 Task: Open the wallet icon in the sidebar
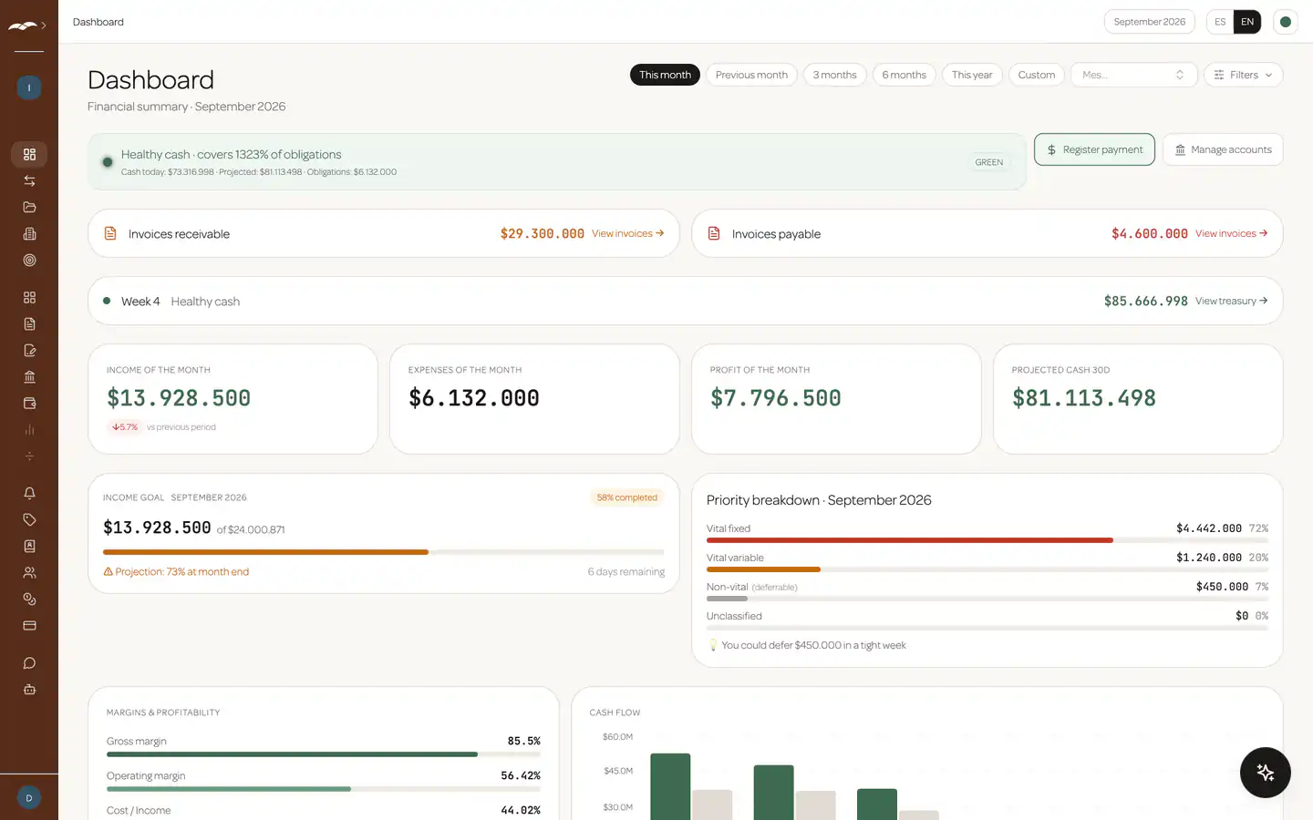(29, 403)
